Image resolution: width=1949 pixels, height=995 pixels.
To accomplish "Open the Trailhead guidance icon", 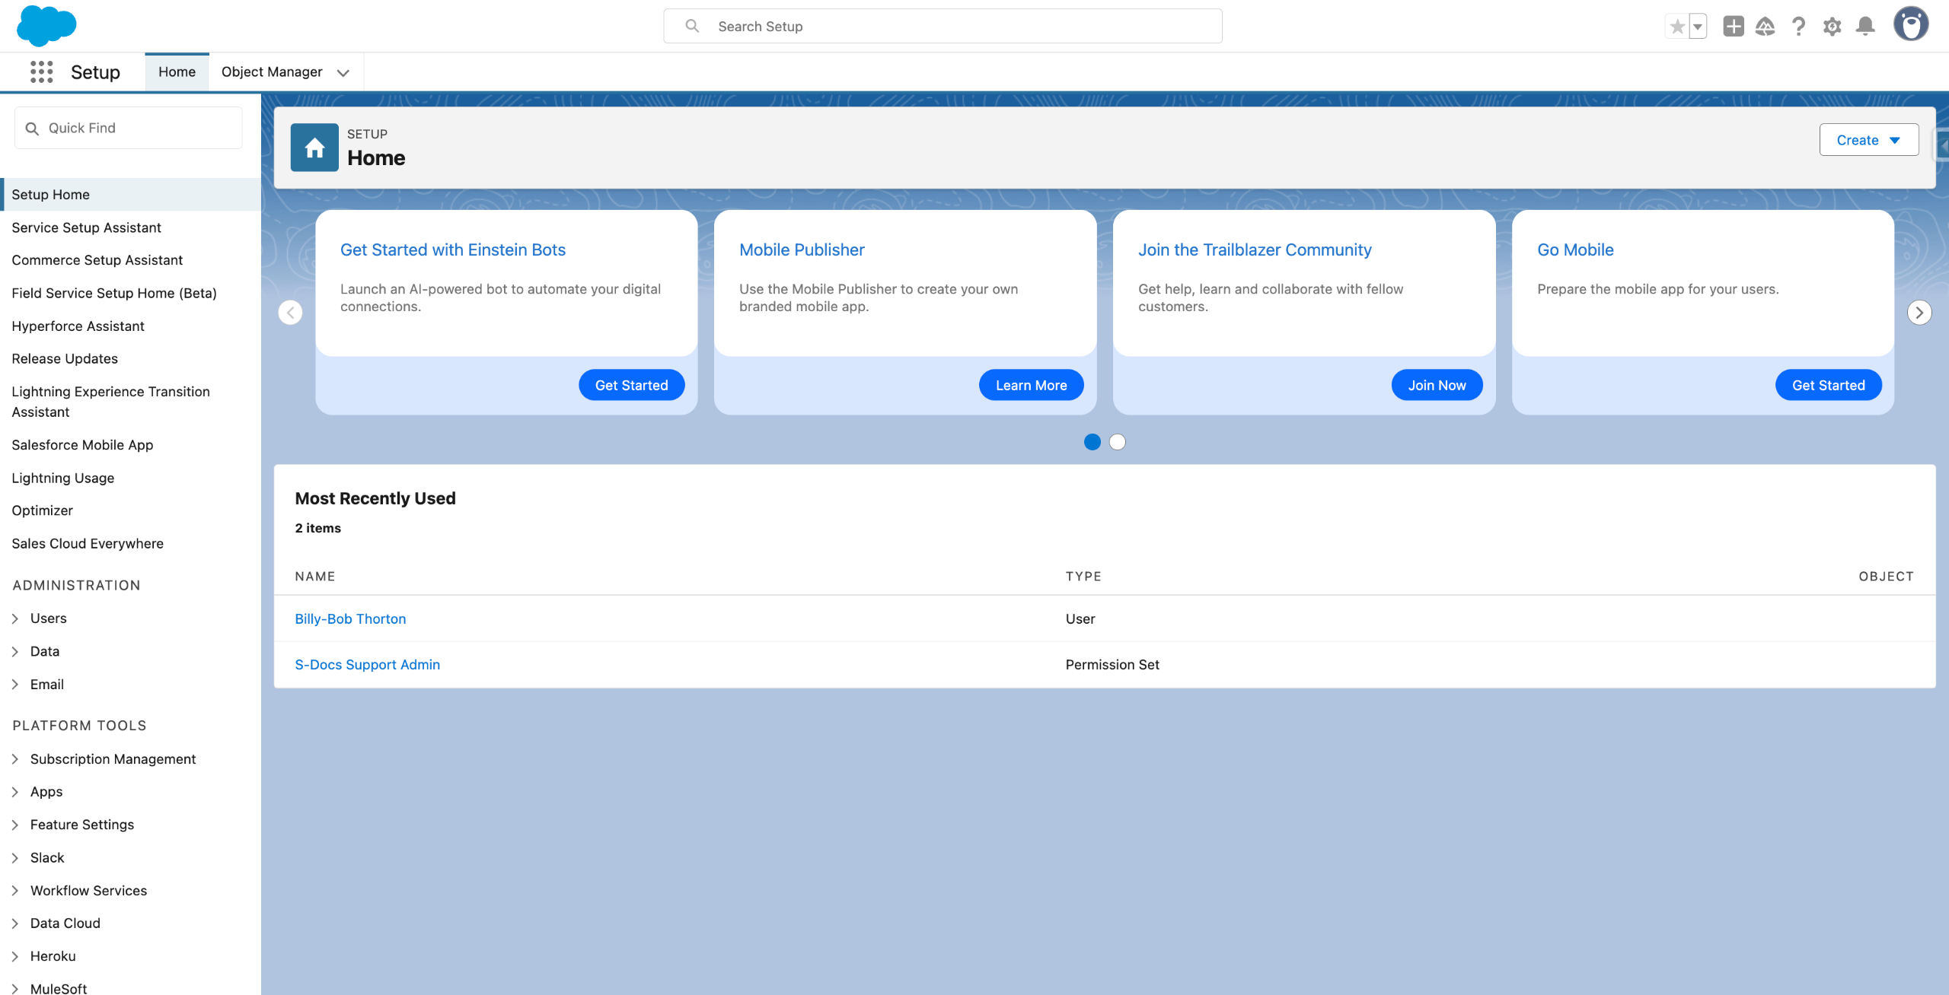I will point(1766,27).
